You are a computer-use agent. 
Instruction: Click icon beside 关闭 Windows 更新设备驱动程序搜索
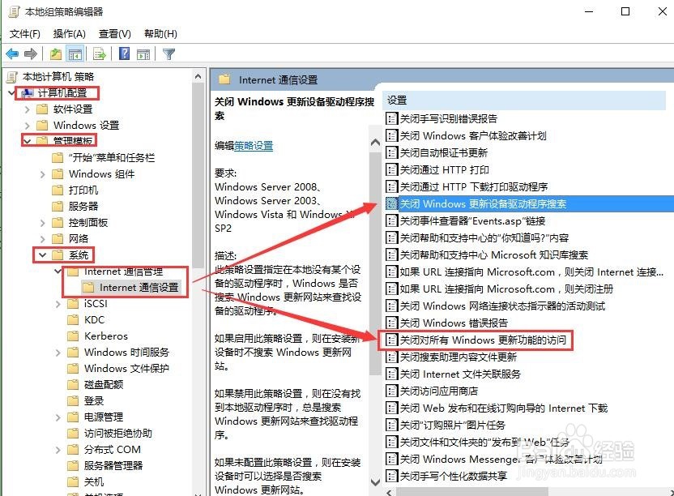pyautogui.click(x=391, y=203)
